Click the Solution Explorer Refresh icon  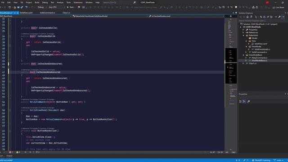(264, 17)
